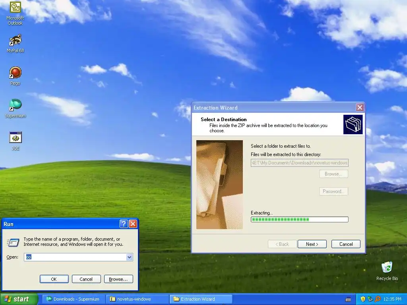
Task: Launch MyPal 68 desktop shortcut
Action: [x=16, y=43]
